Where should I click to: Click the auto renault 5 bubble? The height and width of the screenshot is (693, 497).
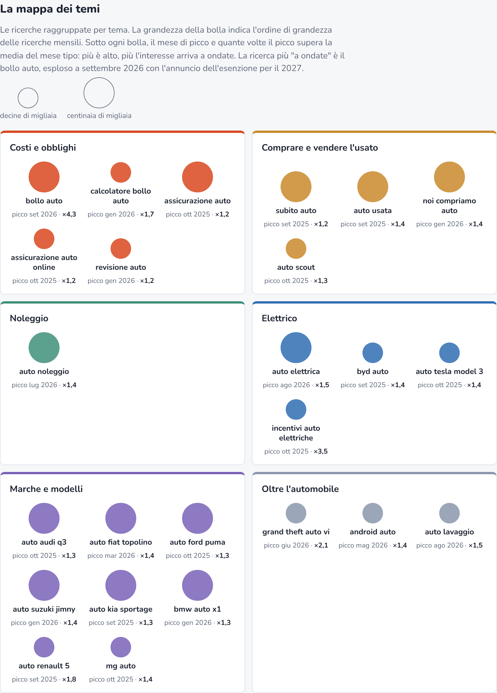pos(44,647)
